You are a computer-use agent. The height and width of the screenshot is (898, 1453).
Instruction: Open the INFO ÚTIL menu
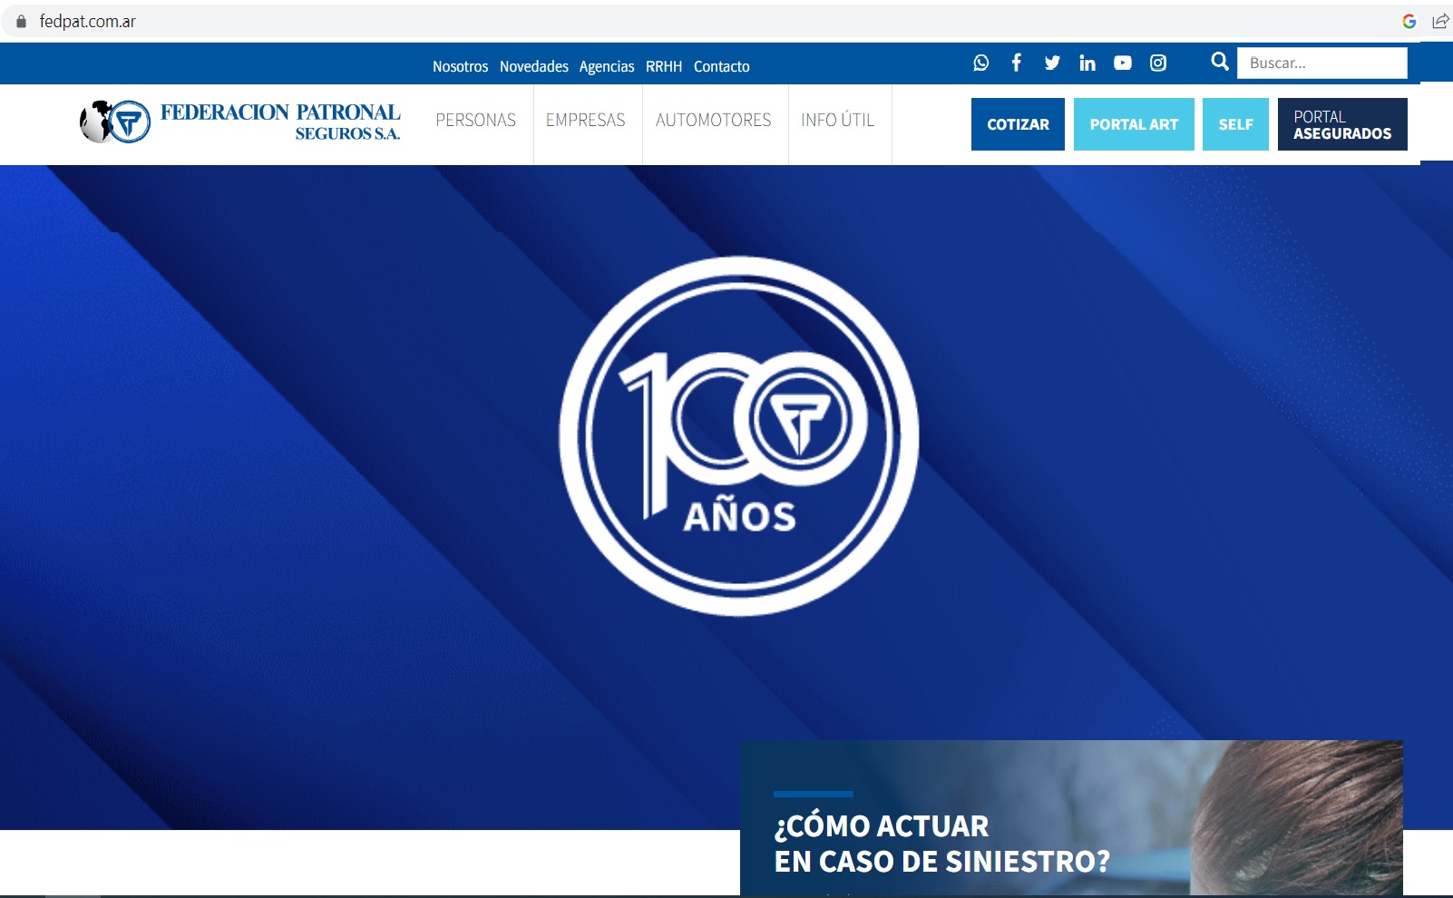click(x=837, y=120)
